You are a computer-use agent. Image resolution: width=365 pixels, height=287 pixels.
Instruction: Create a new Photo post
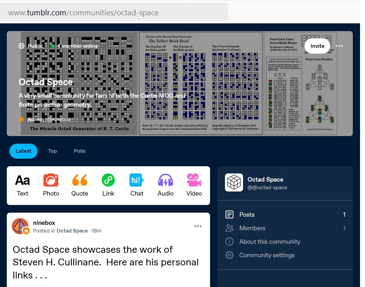click(51, 185)
